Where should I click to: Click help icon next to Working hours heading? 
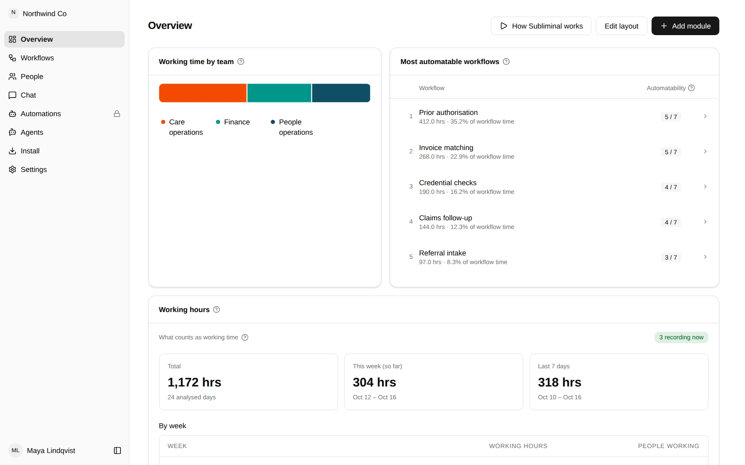[x=216, y=310]
